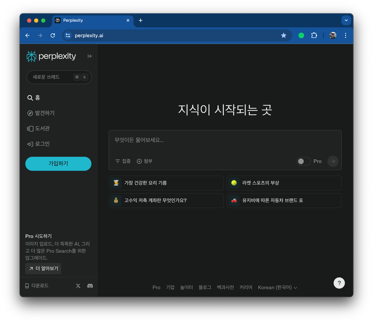The height and width of the screenshot is (323, 373).
Task: Open the 발견하기 menu item
Action: [41, 113]
